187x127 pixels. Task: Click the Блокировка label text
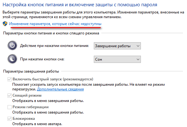click(24, 119)
